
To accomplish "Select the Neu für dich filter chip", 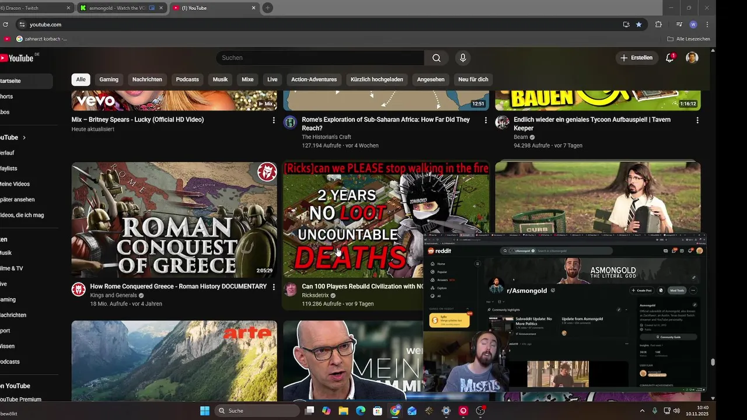I will pyautogui.click(x=473, y=79).
